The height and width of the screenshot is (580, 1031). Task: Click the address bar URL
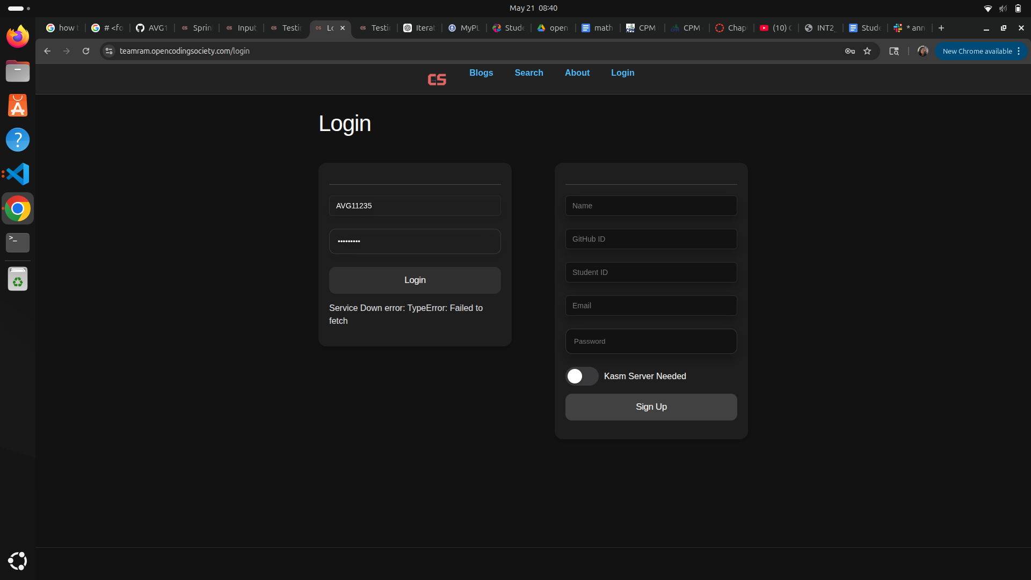(x=184, y=51)
